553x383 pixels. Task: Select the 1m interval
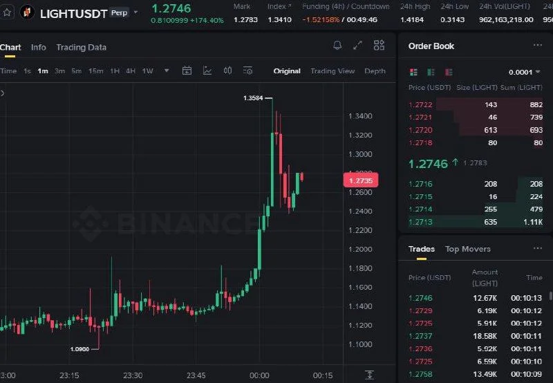[43, 71]
